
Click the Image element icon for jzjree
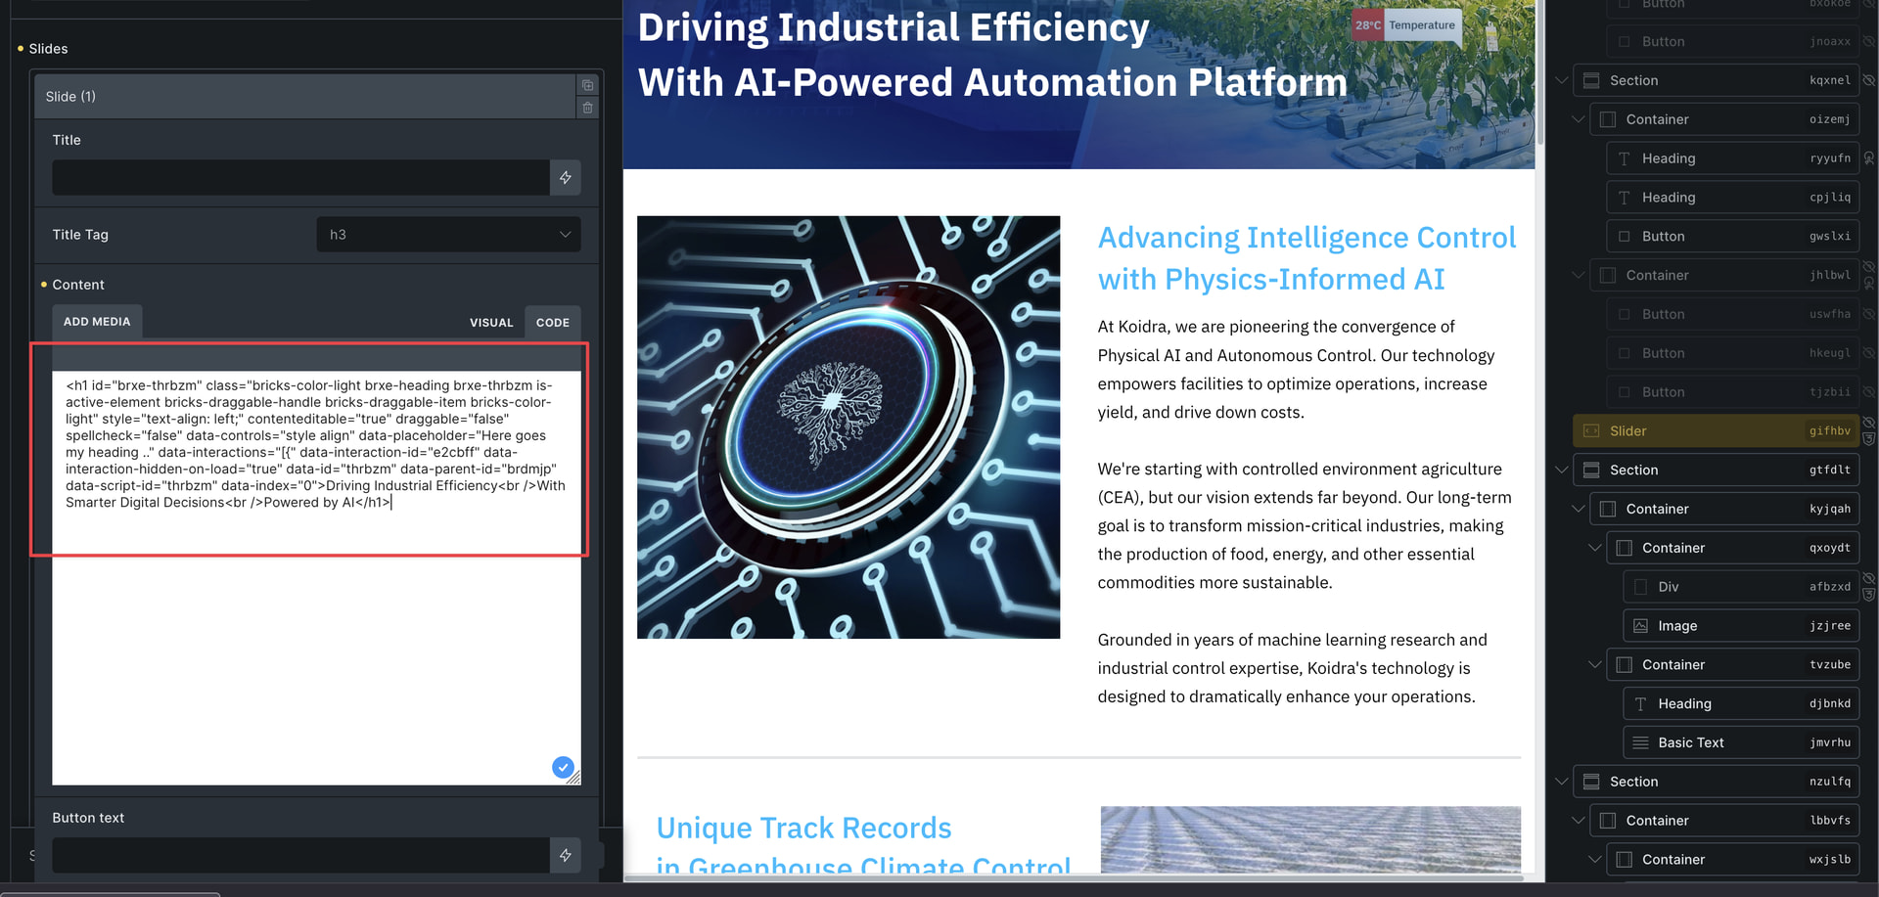click(1641, 626)
